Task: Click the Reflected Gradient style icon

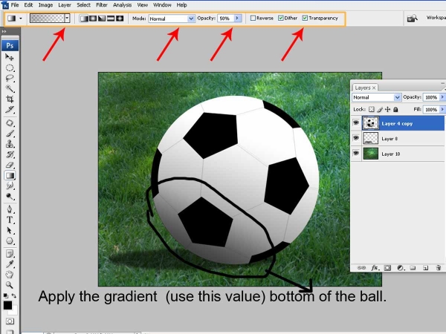Action: [x=110, y=19]
